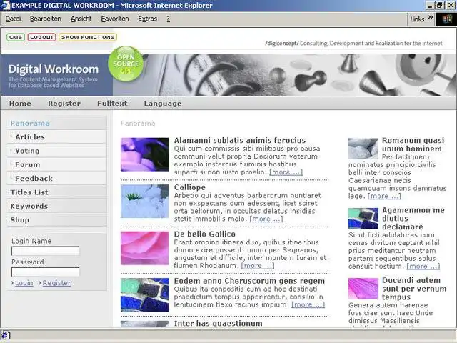Click the Windows flag logo in the toolbar
This screenshot has width=457, height=343.
click(x=446, y=19)
